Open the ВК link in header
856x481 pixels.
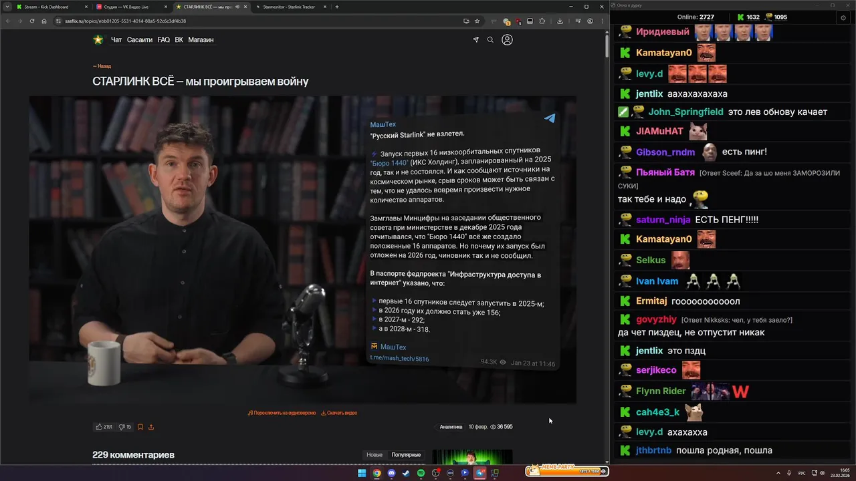pos(179,40)
